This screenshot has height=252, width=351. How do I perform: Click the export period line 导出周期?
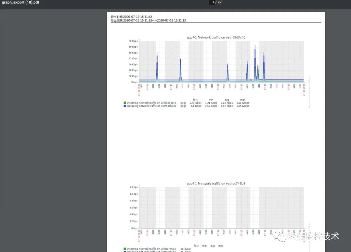(x=148, y=20)
